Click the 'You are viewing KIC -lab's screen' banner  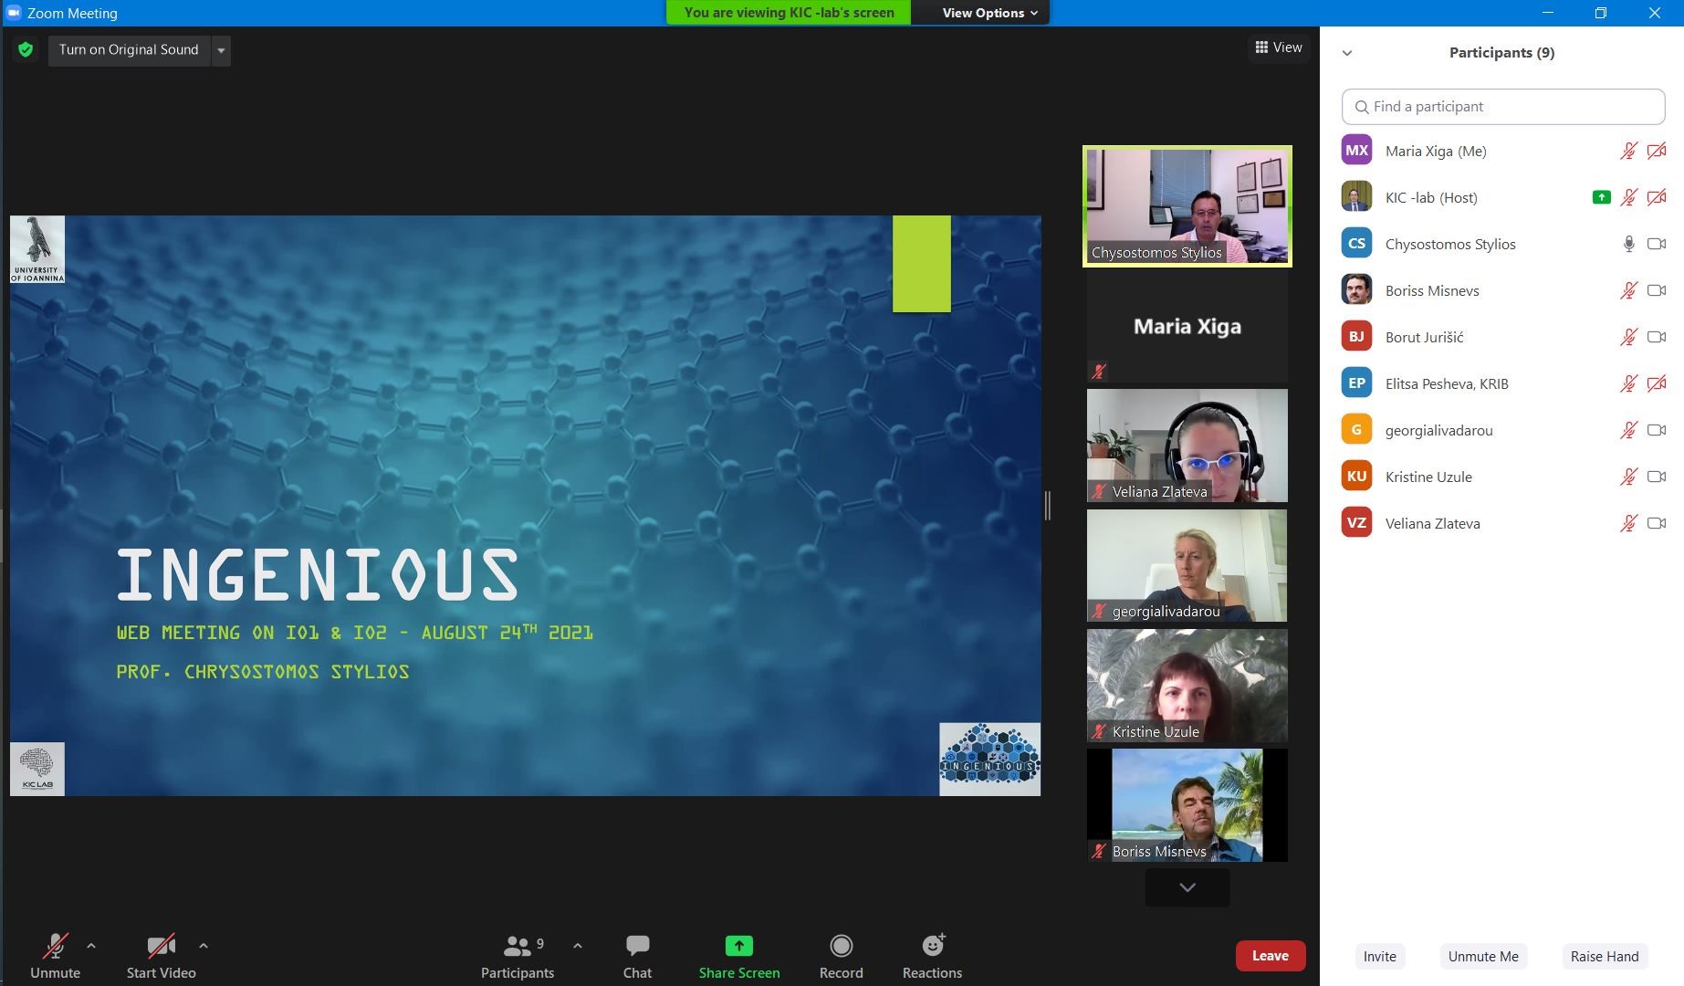[x=789, y=13]
